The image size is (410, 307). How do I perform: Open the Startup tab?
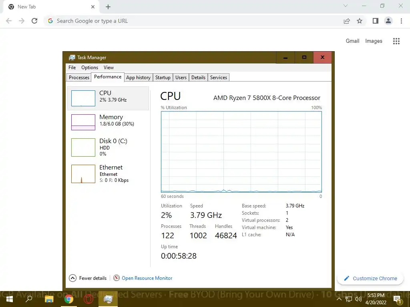pos(163,77)
